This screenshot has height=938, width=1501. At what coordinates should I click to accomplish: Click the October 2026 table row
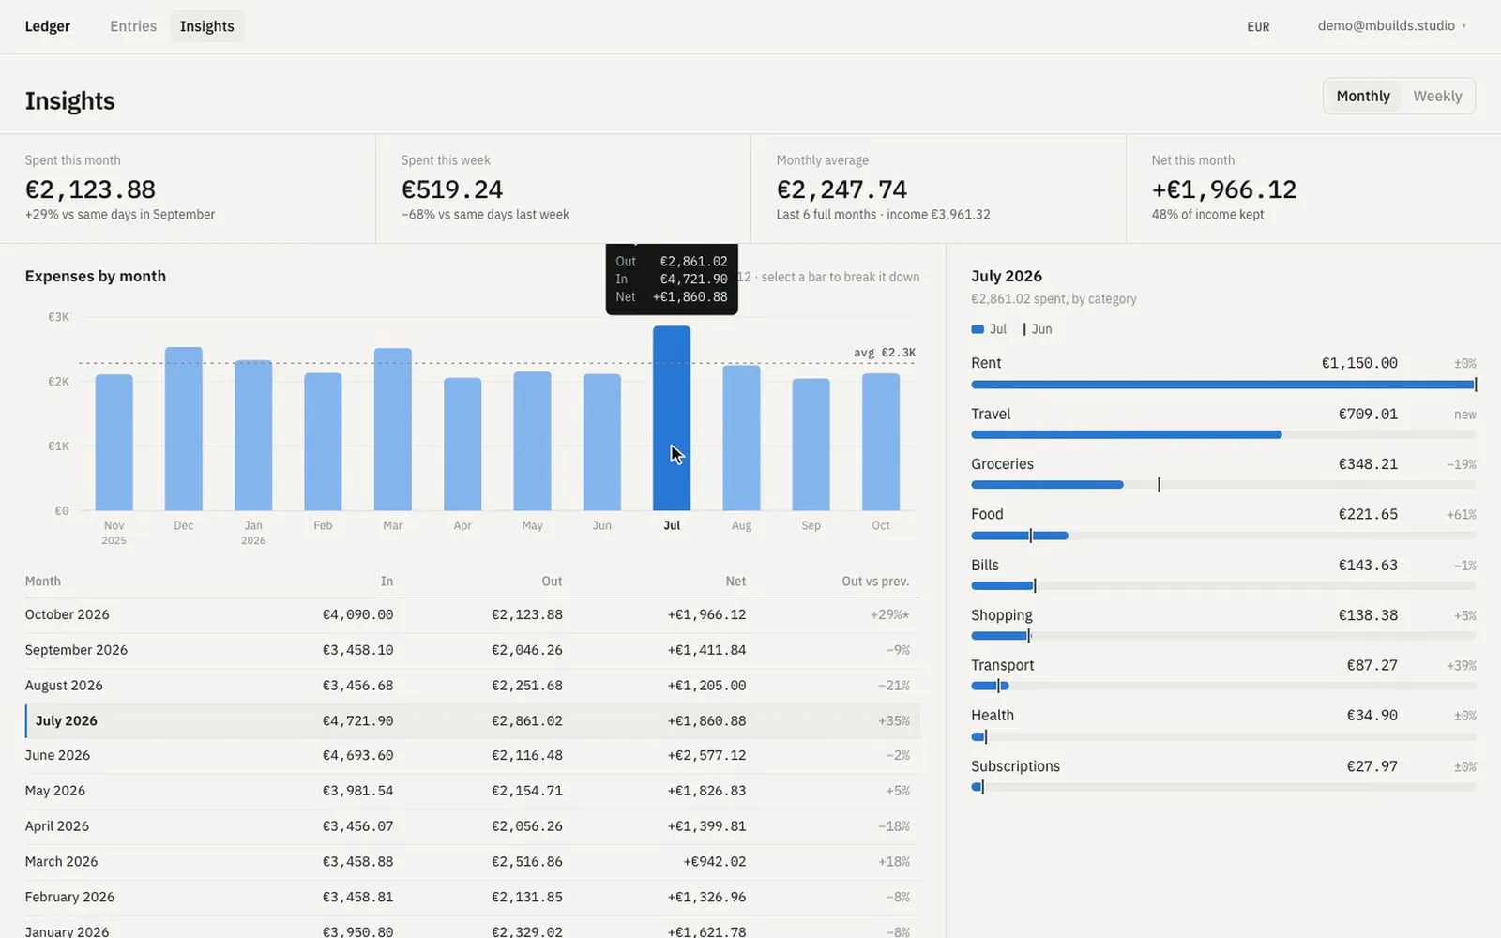472,615
